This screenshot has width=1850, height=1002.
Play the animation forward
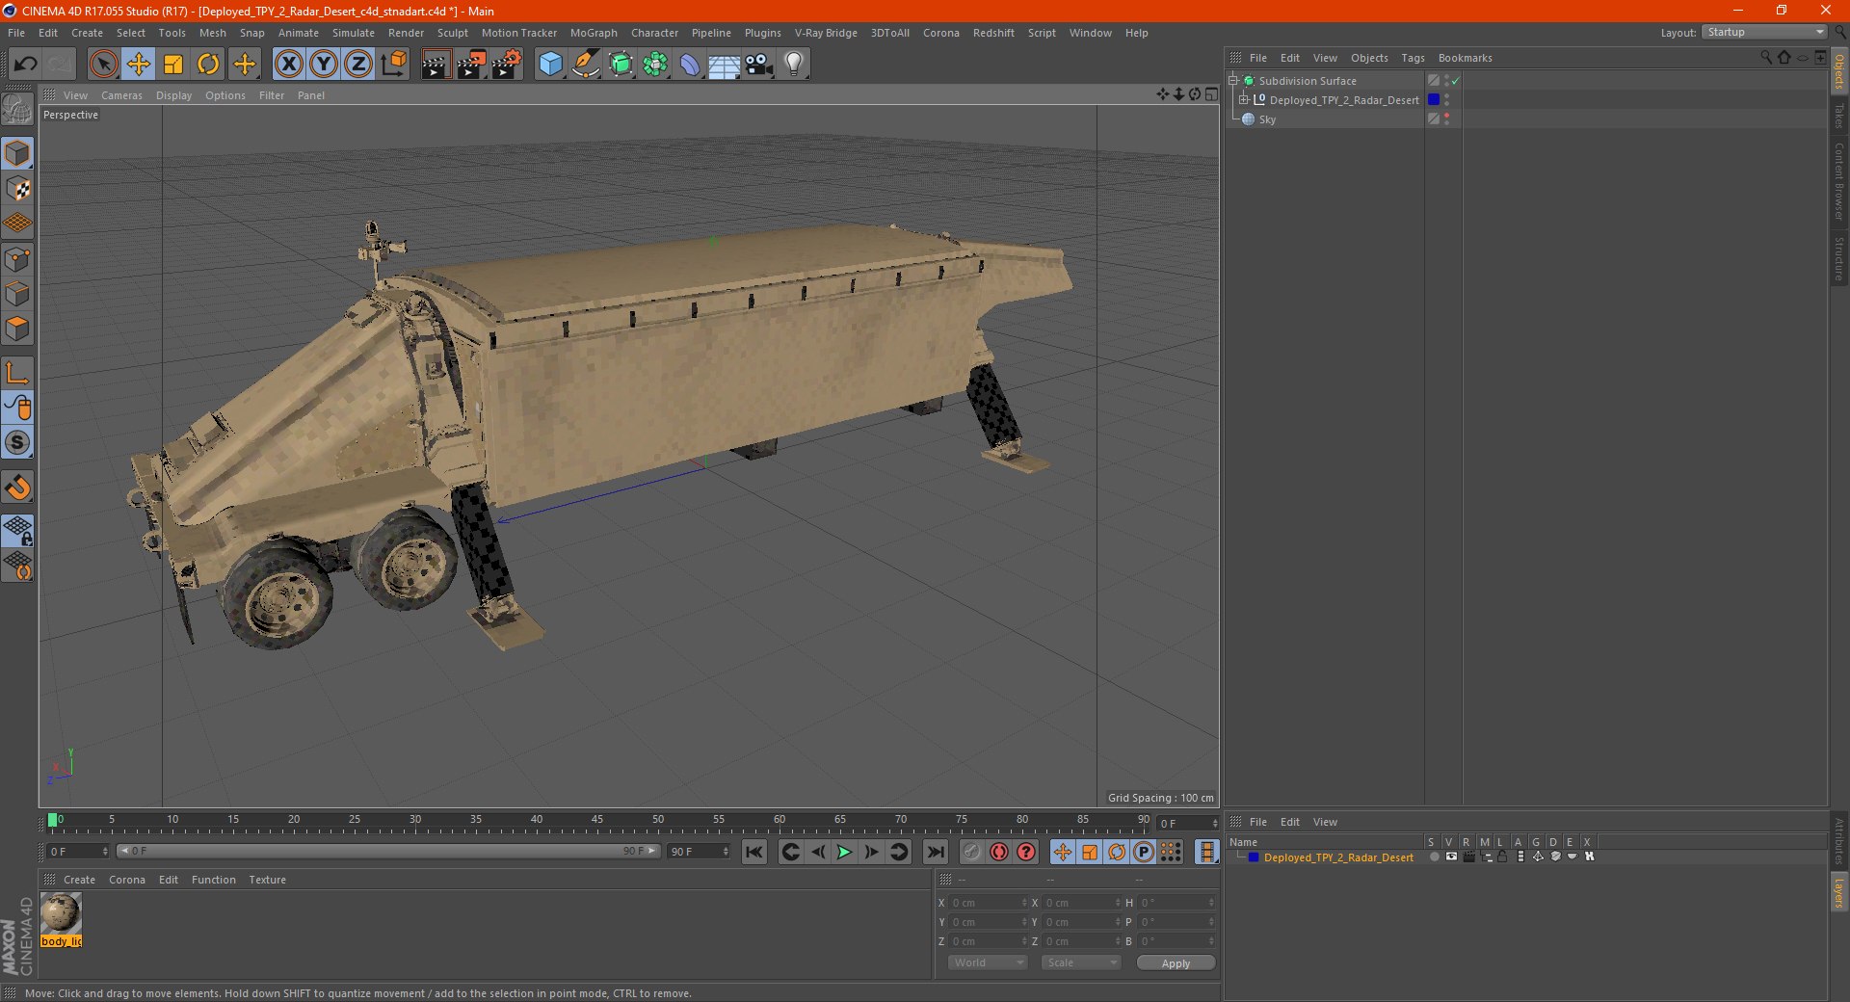[x=844, y=852]
